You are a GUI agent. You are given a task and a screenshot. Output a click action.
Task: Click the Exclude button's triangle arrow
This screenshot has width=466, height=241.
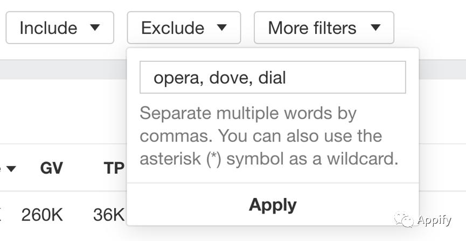pyautogui.click(x=221, y=27)
